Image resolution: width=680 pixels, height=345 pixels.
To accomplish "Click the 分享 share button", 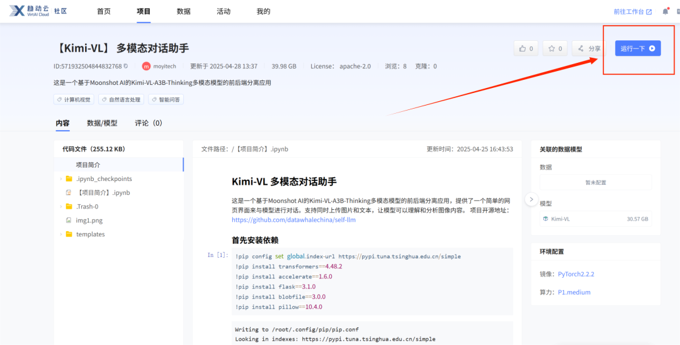I will (x=589, y=48).
